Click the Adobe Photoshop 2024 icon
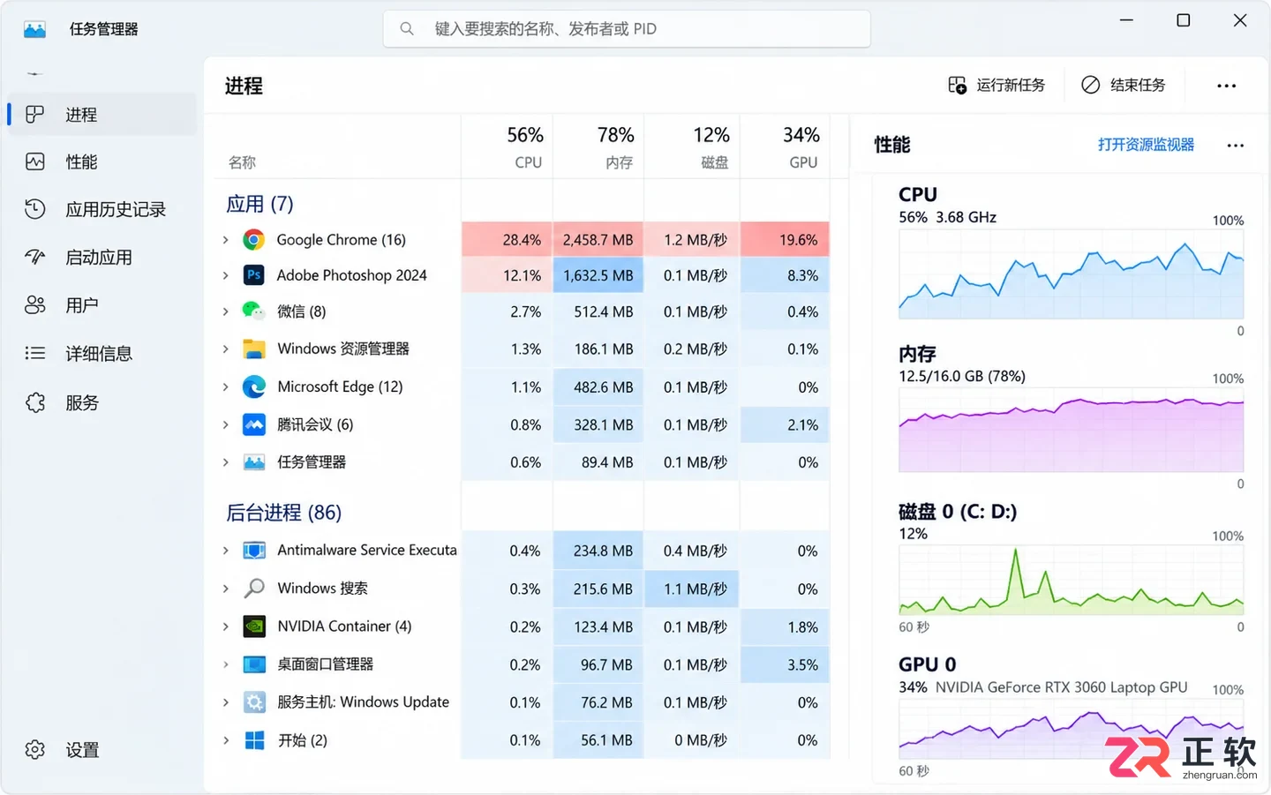 point(254,275)
